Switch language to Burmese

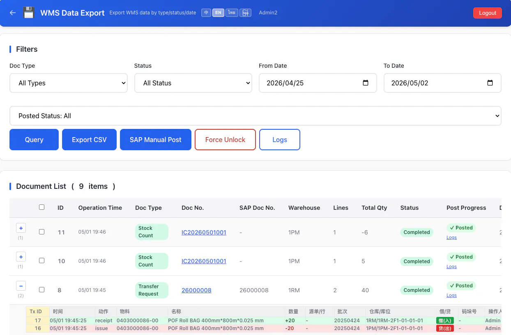tap(246, 13)
